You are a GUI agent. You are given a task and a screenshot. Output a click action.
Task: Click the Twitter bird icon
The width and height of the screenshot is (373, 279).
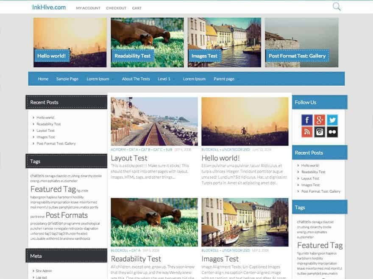pyautogui.click(x=332, y=120)
